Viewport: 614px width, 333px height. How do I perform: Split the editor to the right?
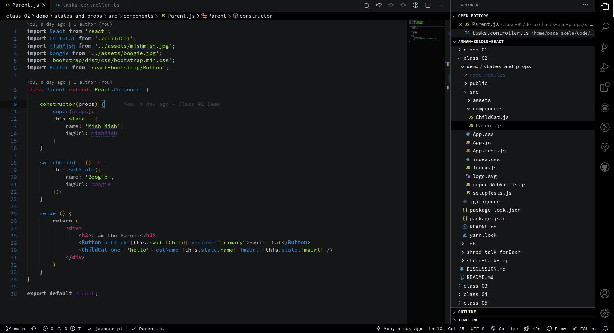coord(428,5)
